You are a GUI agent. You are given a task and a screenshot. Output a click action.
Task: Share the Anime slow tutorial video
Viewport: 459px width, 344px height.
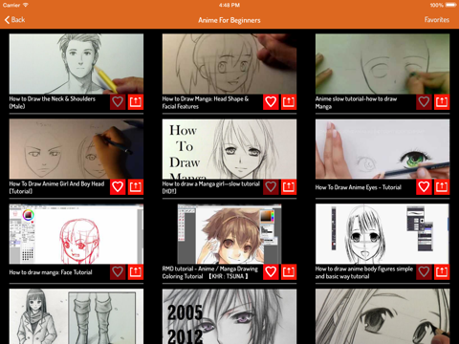(x=442, y=102)
